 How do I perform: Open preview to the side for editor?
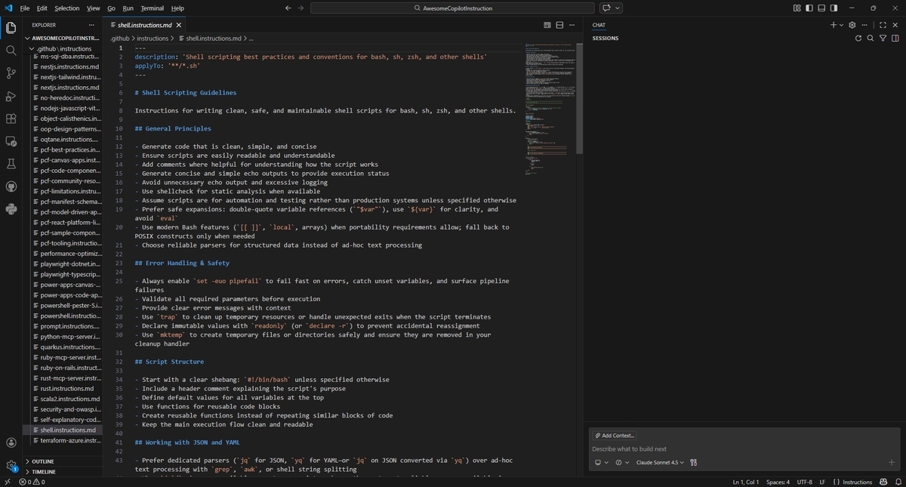point(547,25)
